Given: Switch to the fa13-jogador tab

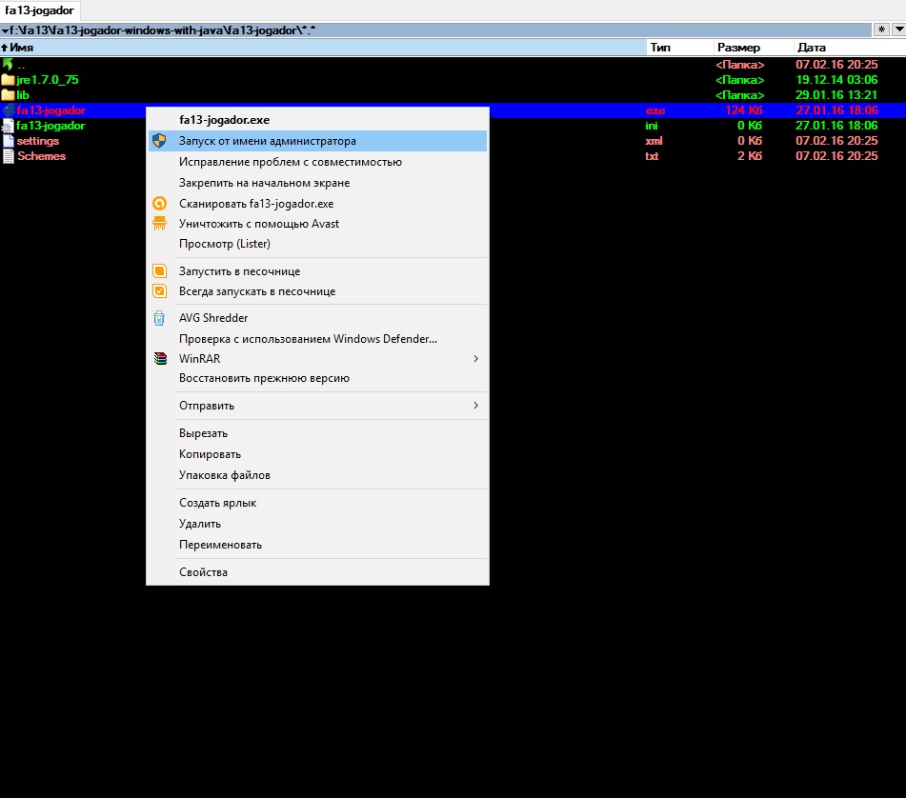Looking at the screenshot, I should point(40,10).
